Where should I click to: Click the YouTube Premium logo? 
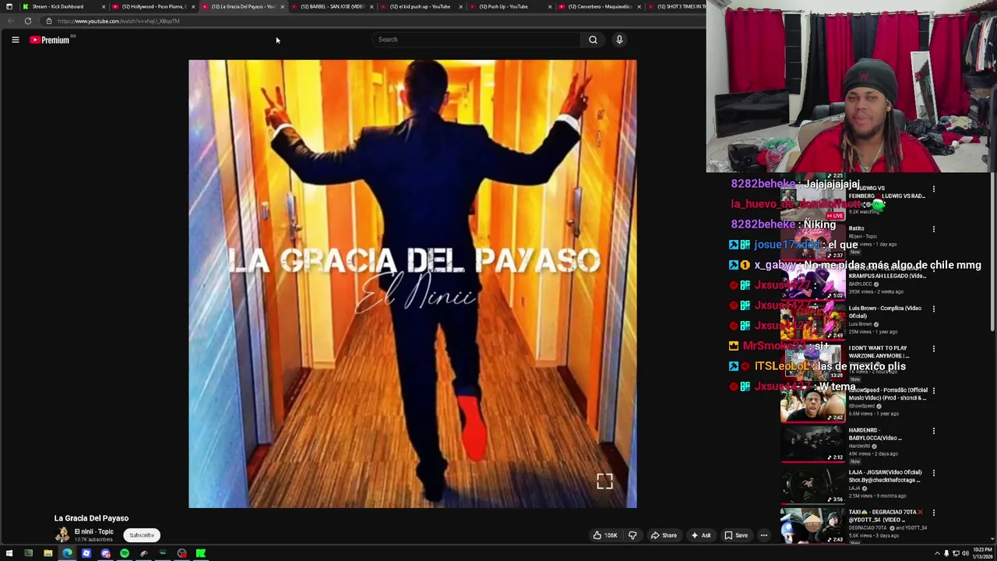pos(50,40)
